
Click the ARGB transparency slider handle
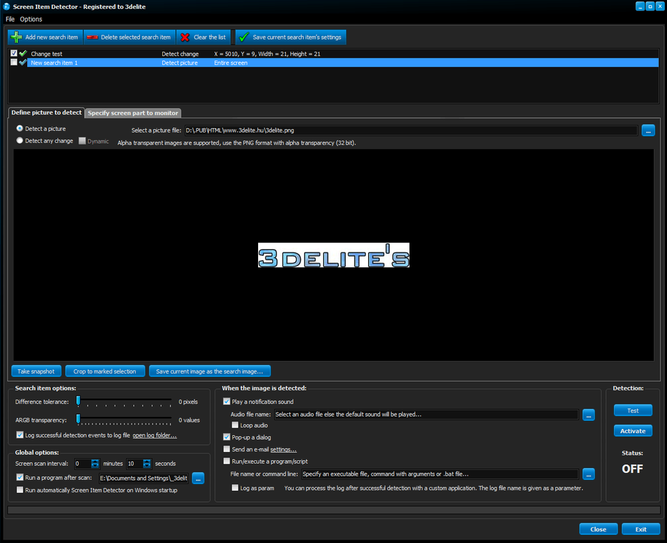click(x=78, y=419)
